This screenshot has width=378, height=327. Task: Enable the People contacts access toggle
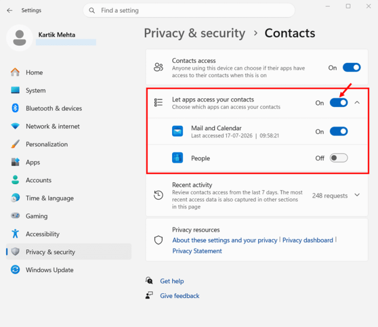(338, 158)
